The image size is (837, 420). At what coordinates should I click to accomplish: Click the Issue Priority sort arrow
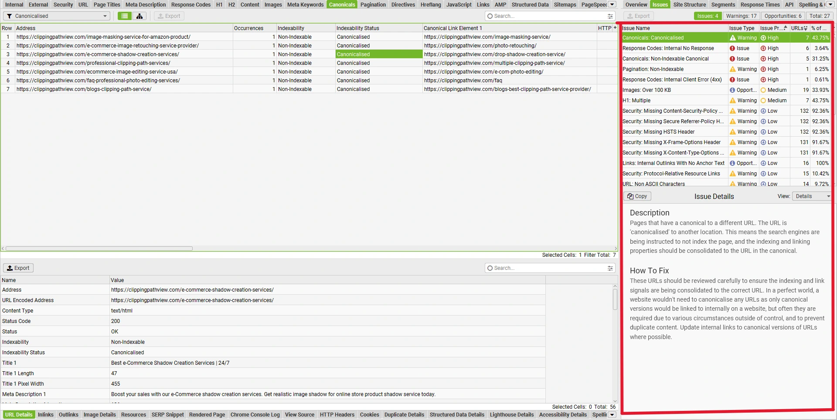coord(785,28)
